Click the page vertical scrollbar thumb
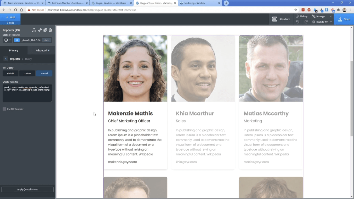Image resolution: width=354 pixels, height=199 pixels. pyautogui.click(x=351, y=98)
